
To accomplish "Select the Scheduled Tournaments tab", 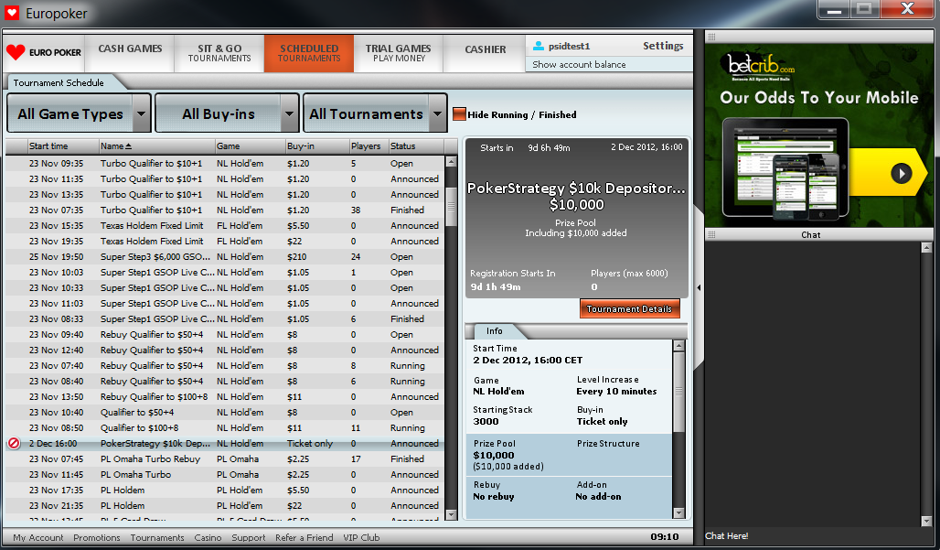I will tap(309, 53).
